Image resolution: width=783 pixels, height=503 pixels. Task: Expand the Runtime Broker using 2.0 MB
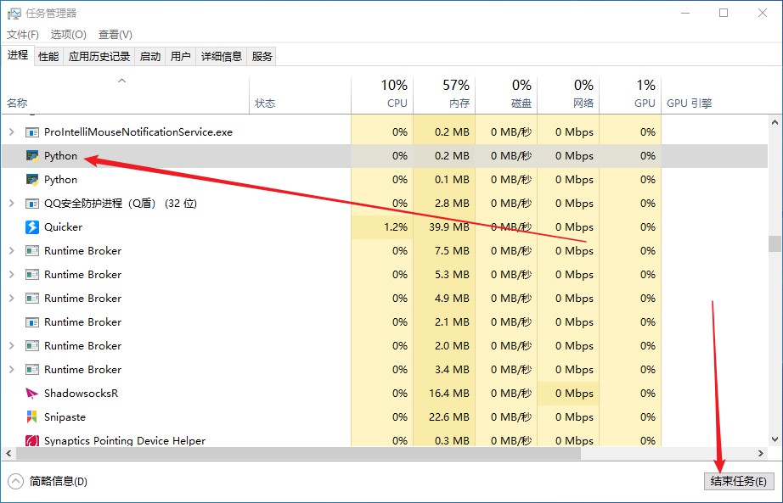point(12,346)
